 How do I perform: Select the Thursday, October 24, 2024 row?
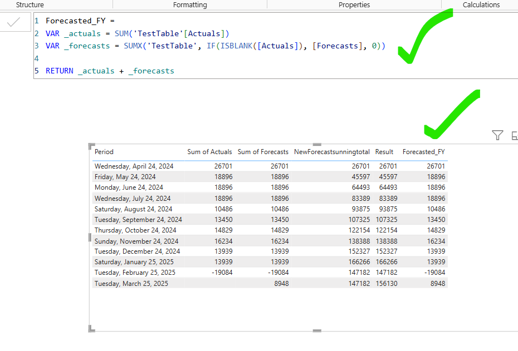point(270,230)
